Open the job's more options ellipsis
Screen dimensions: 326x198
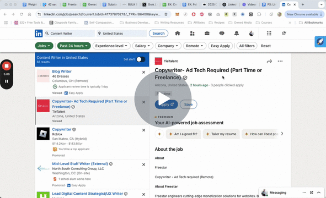[280, 61]
